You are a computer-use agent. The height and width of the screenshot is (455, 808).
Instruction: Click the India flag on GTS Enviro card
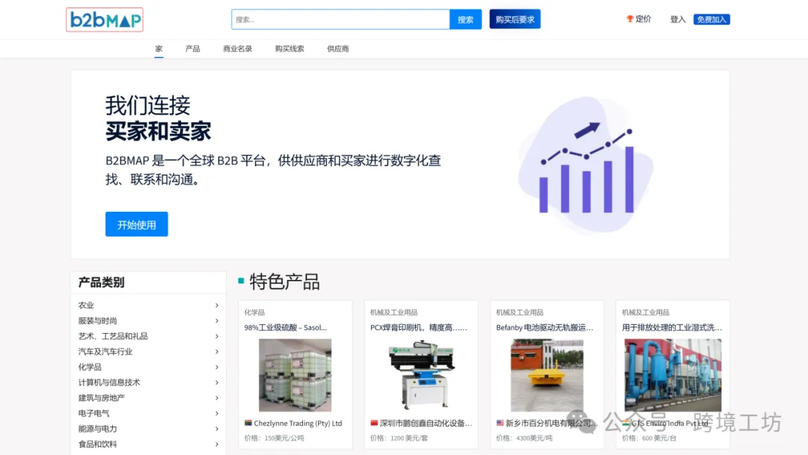(625, 422)
